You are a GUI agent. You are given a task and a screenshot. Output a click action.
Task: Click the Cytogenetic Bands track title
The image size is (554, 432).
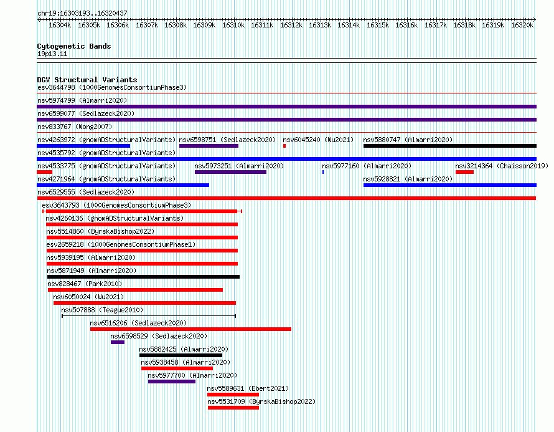point(74,46)
